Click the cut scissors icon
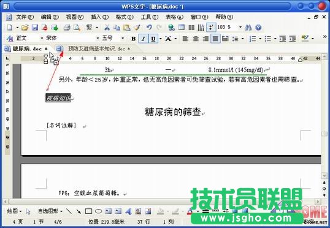Viewport: 330px width, 228px height. [x=107, y=28]
